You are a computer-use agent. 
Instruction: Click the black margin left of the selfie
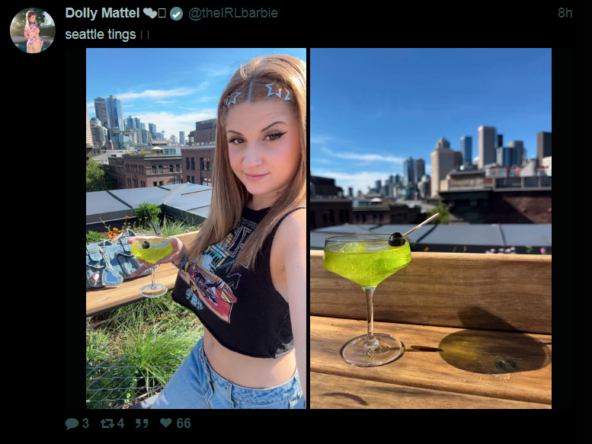pyautogui.click(x=75, y=228)
